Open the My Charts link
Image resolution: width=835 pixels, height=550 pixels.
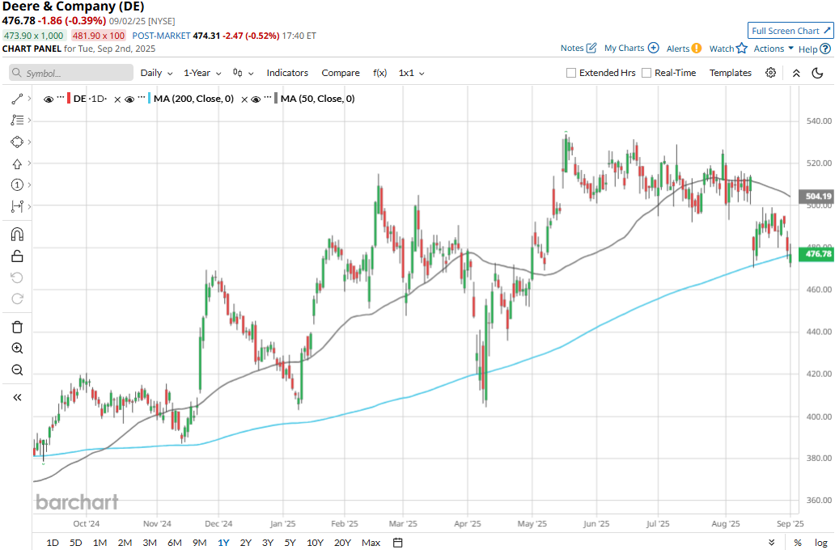pyautogui.click(x=624, y=48)
